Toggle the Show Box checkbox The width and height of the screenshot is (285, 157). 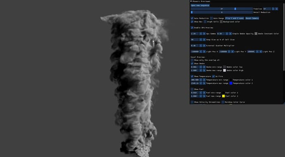(192, 21)
